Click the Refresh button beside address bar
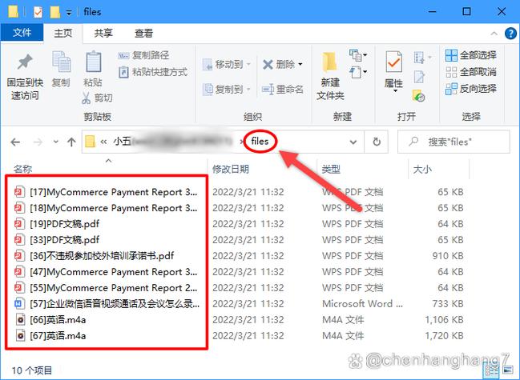Screen dimensions: 520x380 [377, 142]
